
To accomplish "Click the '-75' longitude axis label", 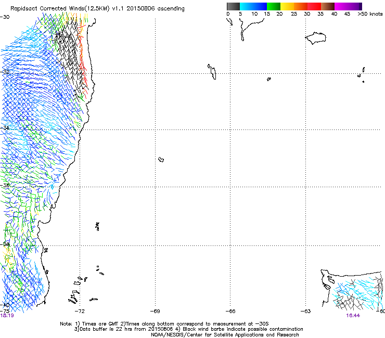I will (5, 311).
